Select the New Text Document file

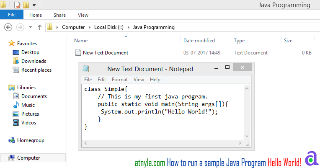106,53
